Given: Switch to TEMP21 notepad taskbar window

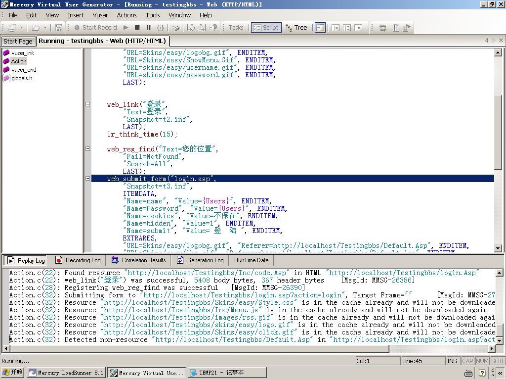Looking at the screenshot, I should [x=227, y=373].
